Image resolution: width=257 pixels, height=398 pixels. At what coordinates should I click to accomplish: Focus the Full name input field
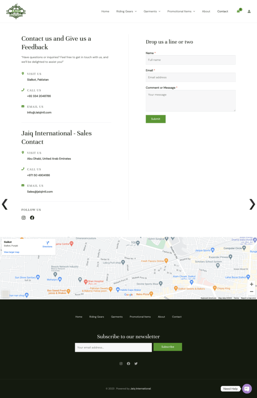tap(191, 60)
